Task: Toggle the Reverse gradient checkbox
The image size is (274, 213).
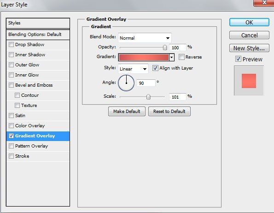Action: (x=181, y=57)
